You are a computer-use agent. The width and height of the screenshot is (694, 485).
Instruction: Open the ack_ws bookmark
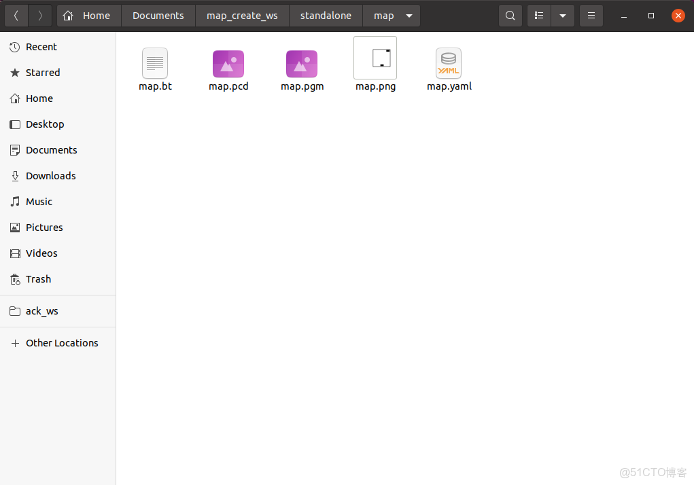pos(58,311)
